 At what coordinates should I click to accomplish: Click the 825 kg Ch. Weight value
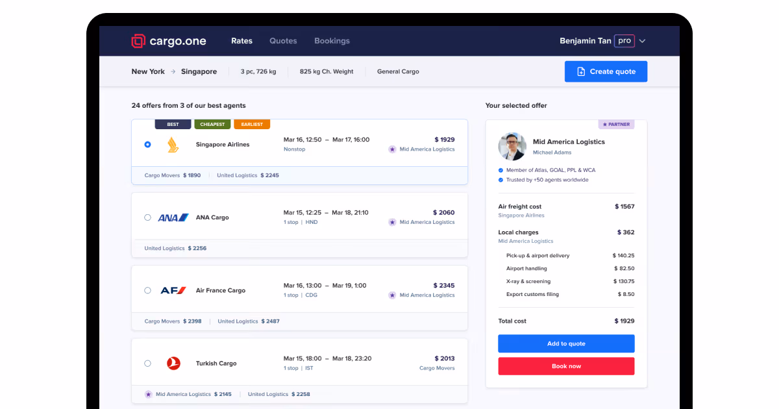pos(327,71)
